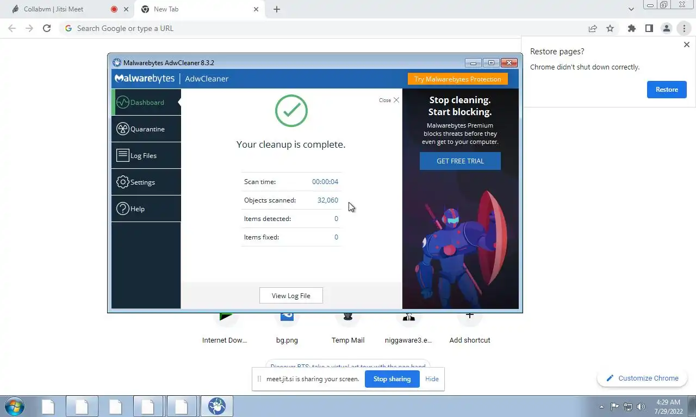This screenshot has height=417, width=696.
Task: Toggle the Chrome side panel
Action: click(649, 28)
